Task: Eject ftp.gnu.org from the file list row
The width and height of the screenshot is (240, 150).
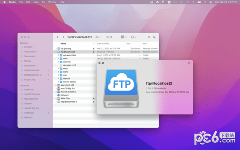Action: (x=94, y=48)
